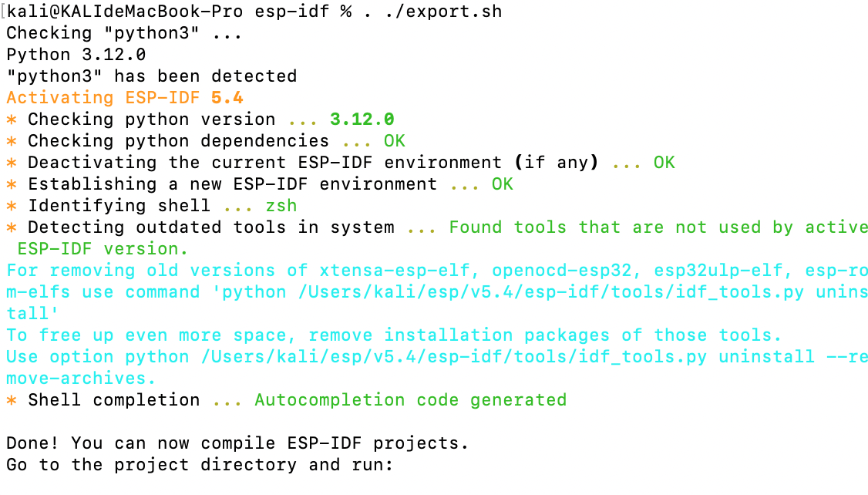Image resolution: width=868 pixels, height=495 pixels.
Task: Click the "Python 3.12.0" output line
Action: (76, 55)
